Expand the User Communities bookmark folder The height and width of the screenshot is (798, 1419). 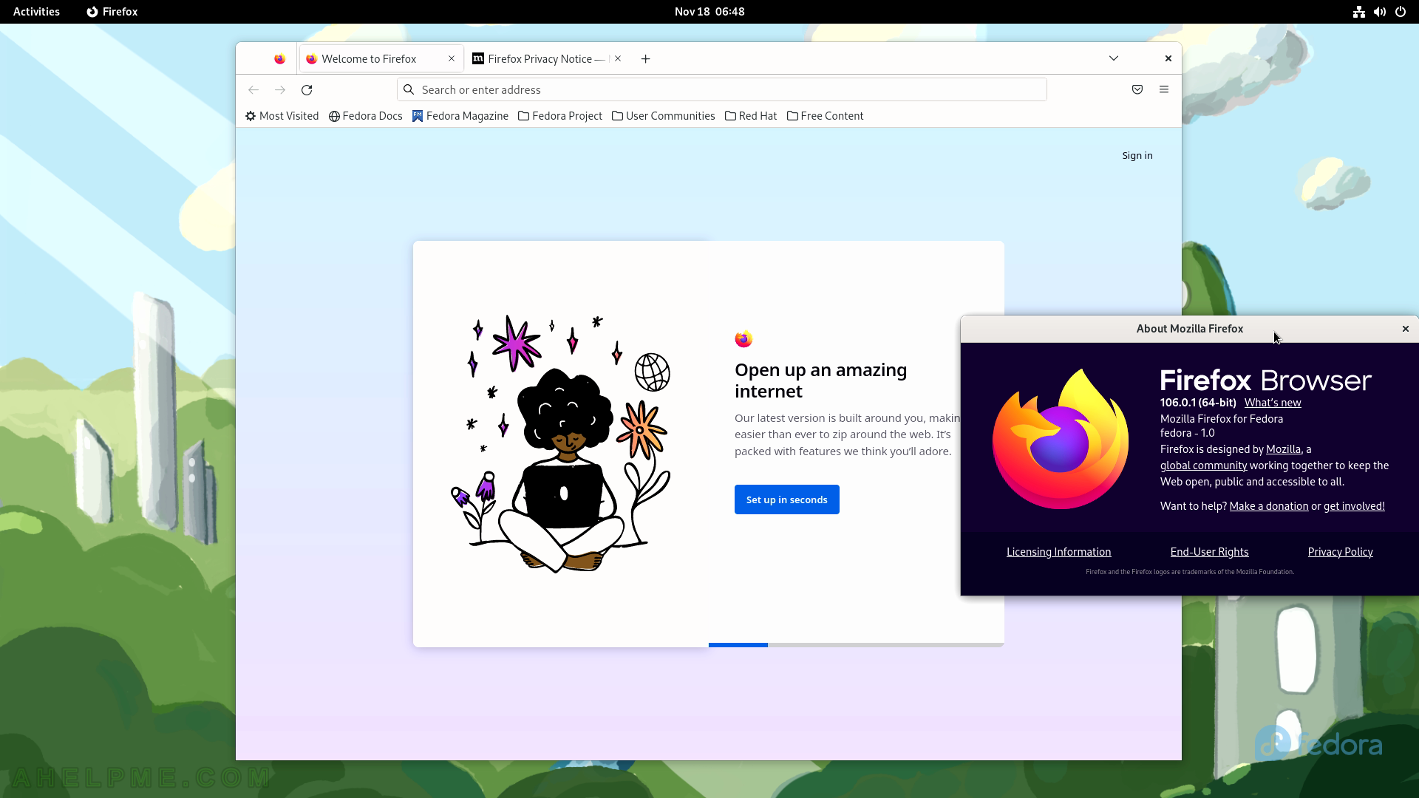(664, 116)
